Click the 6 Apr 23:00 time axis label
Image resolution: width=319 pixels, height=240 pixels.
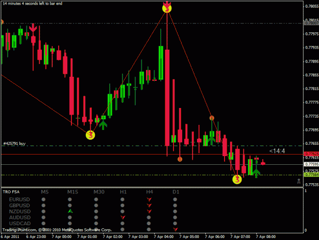(36, 236)
